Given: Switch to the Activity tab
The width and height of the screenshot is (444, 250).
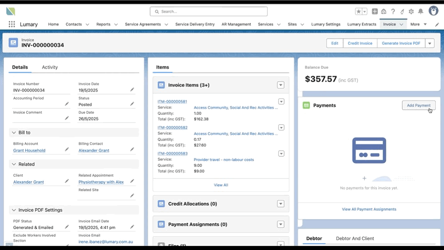Looking at the screenshot, I should coord(50,67).
